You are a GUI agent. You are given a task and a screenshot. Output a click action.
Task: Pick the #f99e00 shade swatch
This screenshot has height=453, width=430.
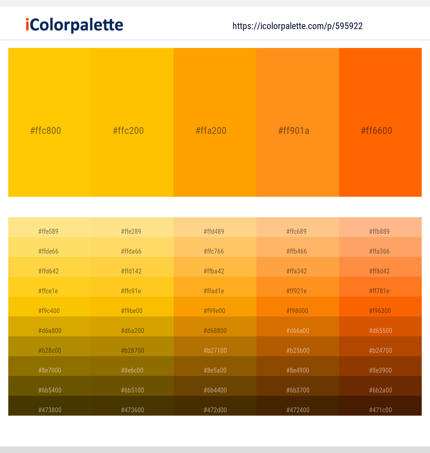click(215, 307)
